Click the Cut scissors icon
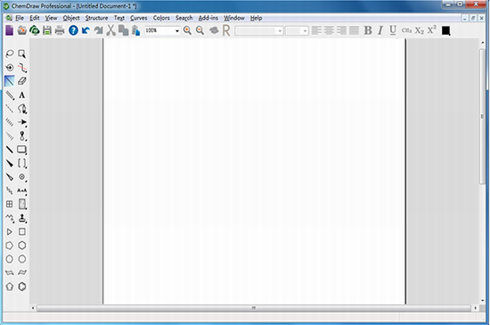The image size is (490, 325). coord(110,30)
